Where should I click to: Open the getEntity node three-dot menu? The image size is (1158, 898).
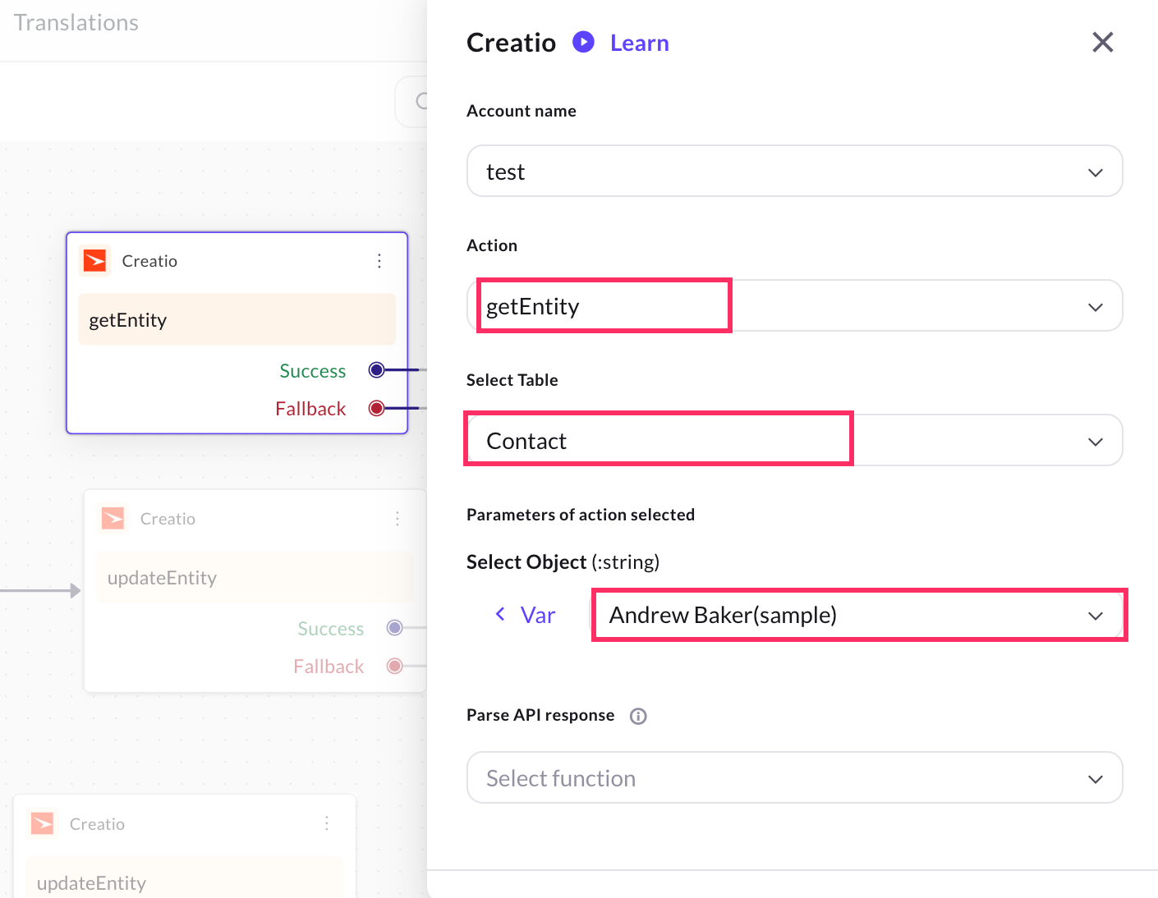[379, 261]
